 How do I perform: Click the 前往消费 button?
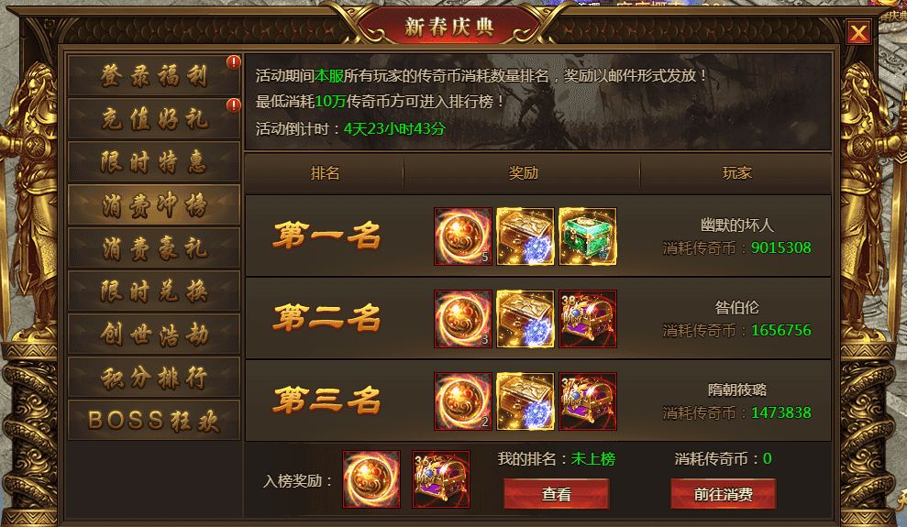pos(723,494)
